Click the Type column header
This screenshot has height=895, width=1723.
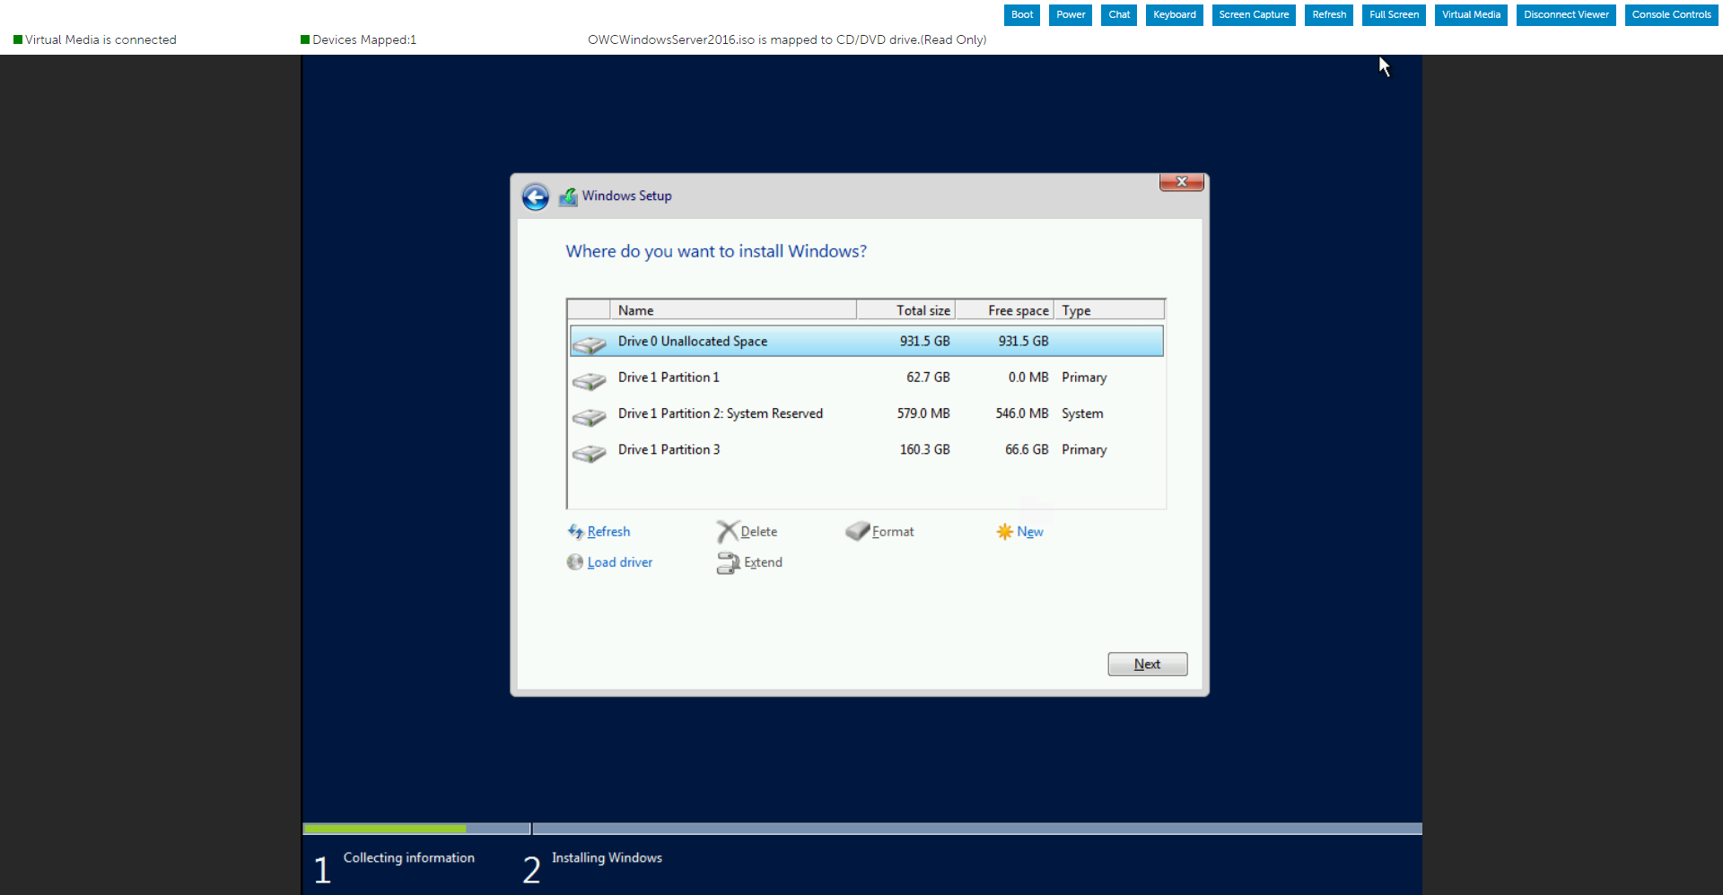point(1109,310)
